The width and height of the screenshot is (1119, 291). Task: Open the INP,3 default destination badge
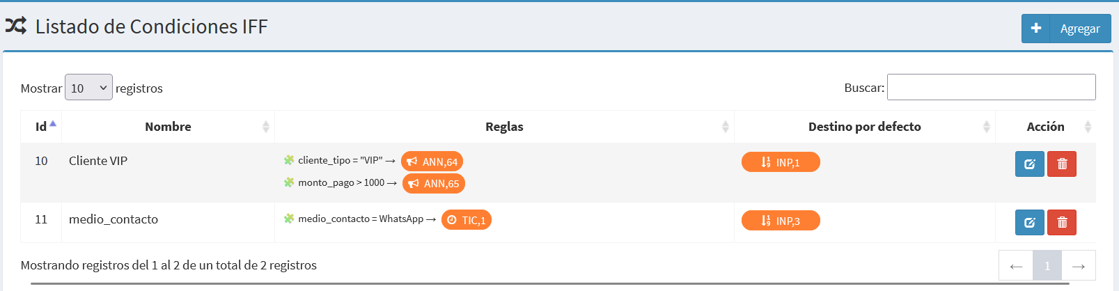pos(781,221)
